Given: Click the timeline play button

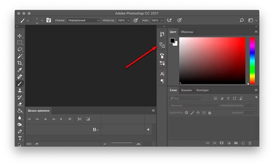Looking at the screenshot, I should pos(45,119).
